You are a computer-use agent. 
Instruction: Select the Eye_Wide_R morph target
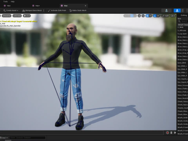point(183,76)
